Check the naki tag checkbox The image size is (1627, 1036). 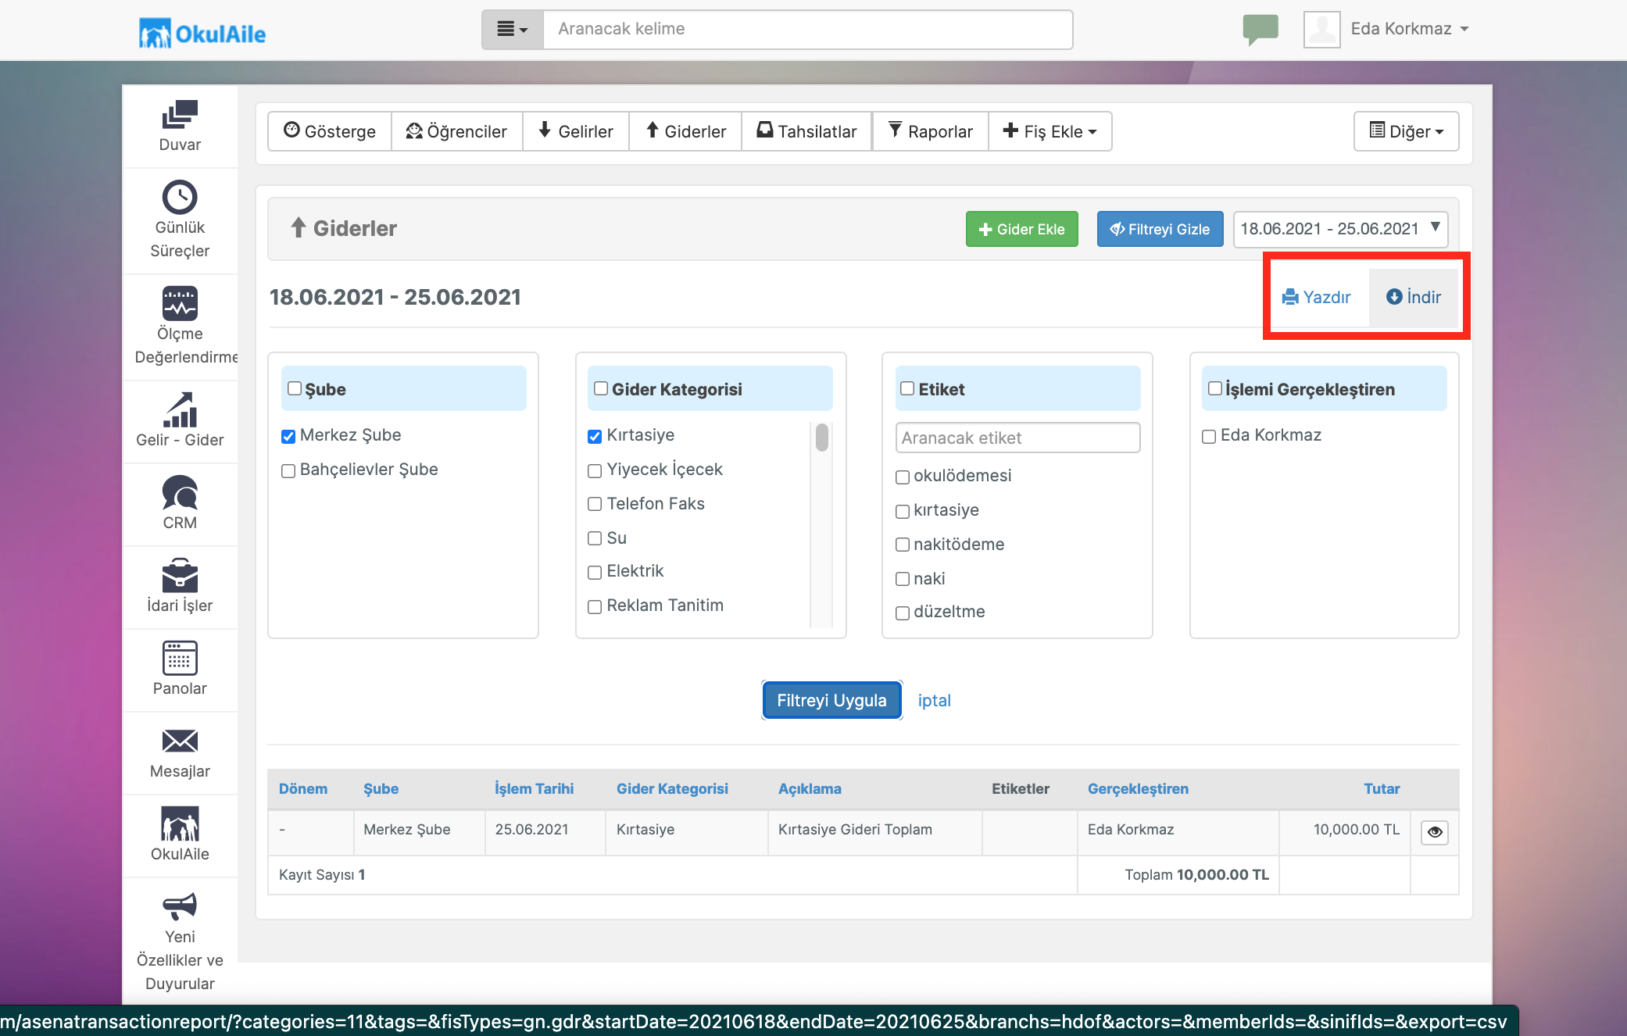point(903,579)
